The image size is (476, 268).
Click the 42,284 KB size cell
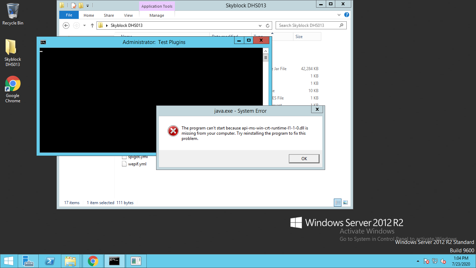[x=309, y=69]
